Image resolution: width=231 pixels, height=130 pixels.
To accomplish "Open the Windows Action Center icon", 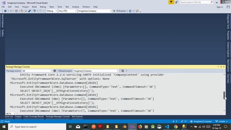I will (226, 127).
